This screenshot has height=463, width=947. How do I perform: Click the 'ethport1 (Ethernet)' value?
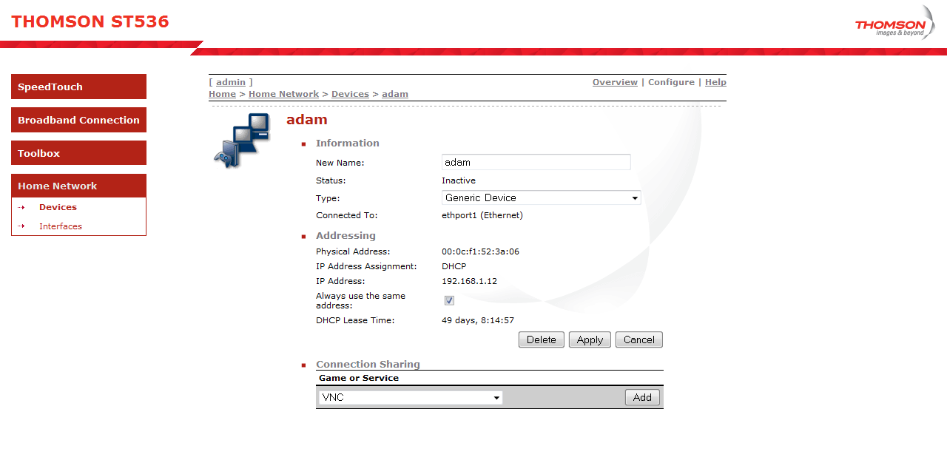coord(482,215)
